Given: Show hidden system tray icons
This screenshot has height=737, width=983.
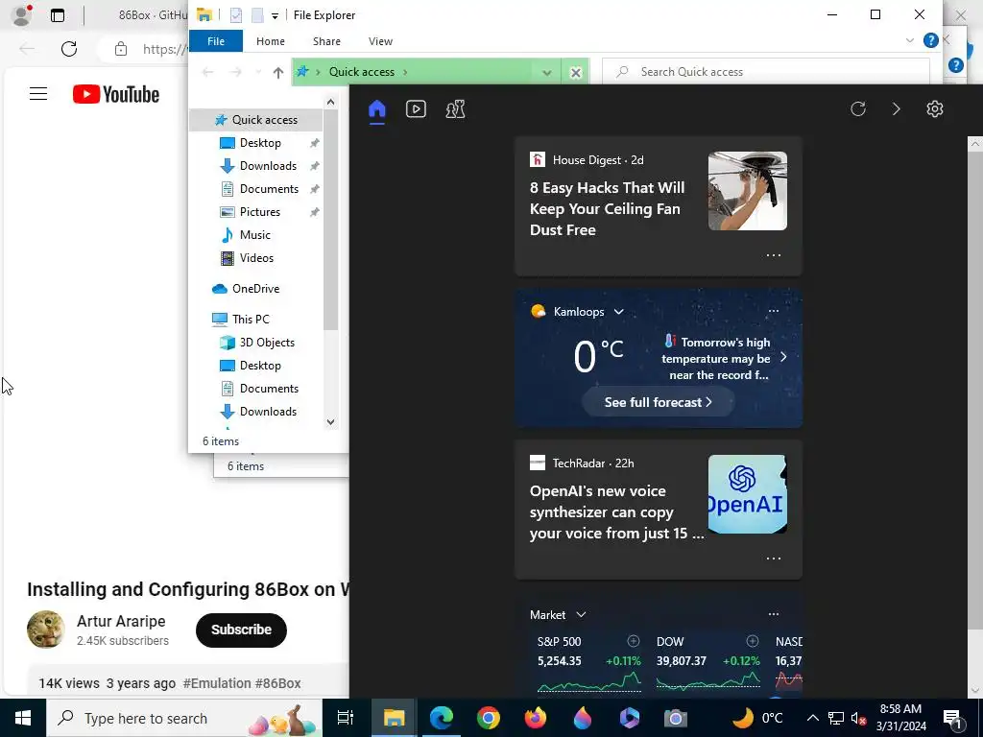Looking at the screenshot, I should click(812, 719).
